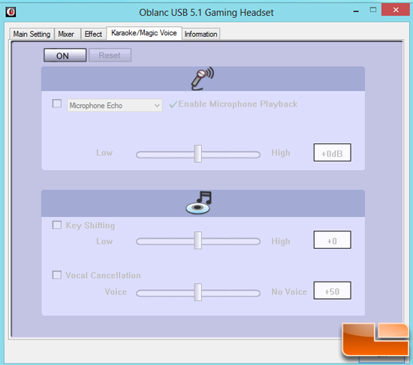This screenshot has height=365, width=413.
Task: Click the Key Shifting +0 value box
Action: 332,240
